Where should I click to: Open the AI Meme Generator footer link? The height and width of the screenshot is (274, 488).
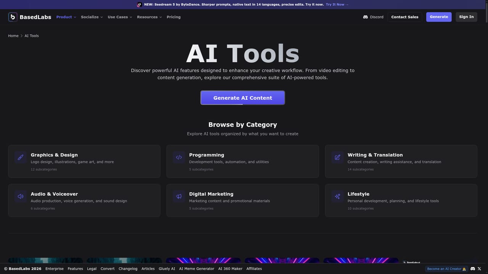click(x=197, y=269)
